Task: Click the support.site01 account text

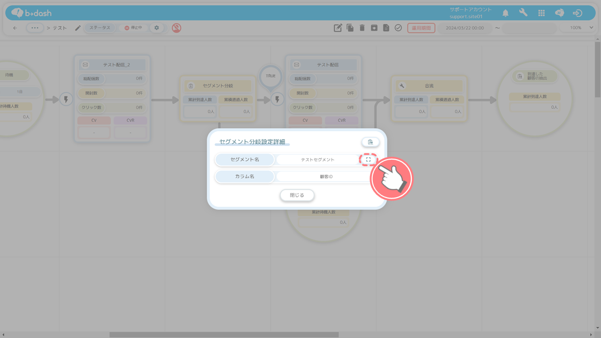Action: click(x=466, y=17)
